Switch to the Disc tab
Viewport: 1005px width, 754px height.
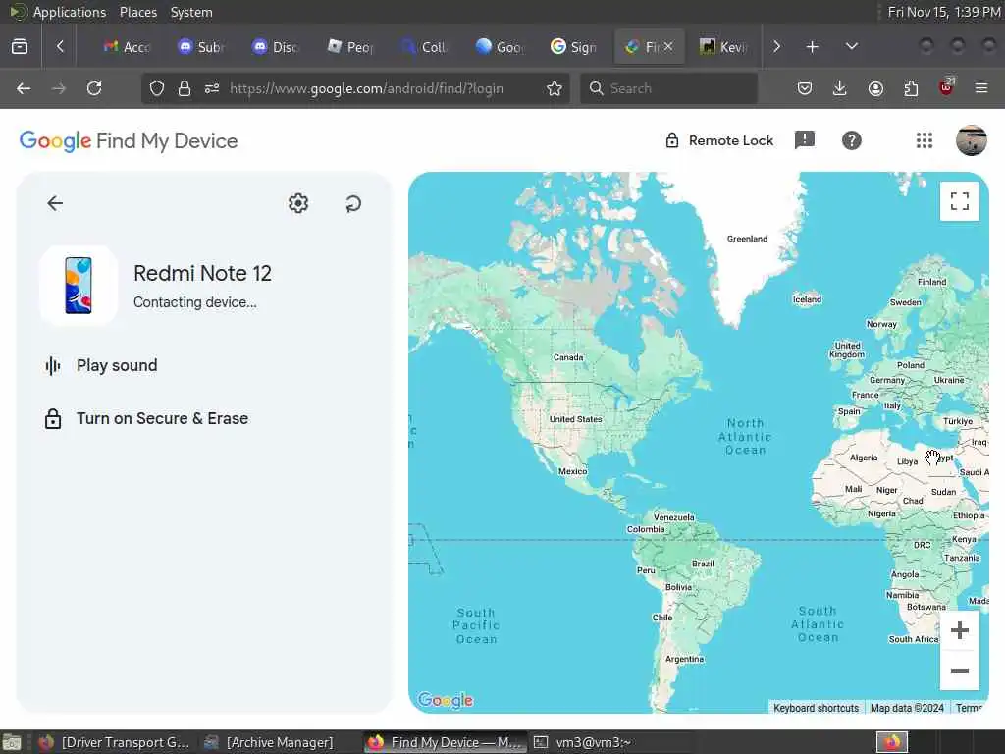coord(276,47)
